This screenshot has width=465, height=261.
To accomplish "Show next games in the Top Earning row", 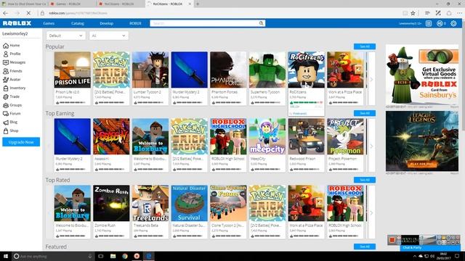I will 371,146.
